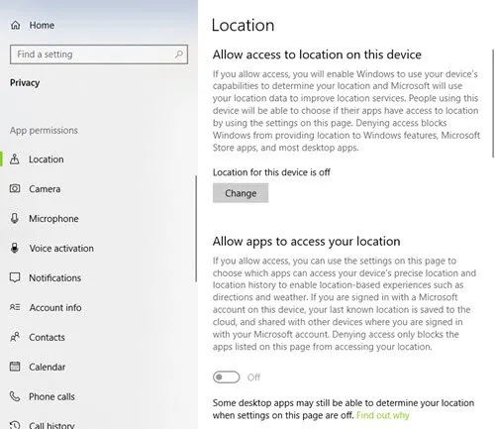Image resolution: width=495 pixels, height=429 pixels.
Task: Click the Find a setting search box
Action: tap(99, 54)
